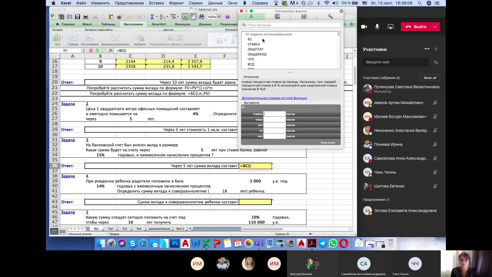Screen dimensions: 492x277
Task: Expand the Filter dropdown arrow
Action: [x=178, y=17]
